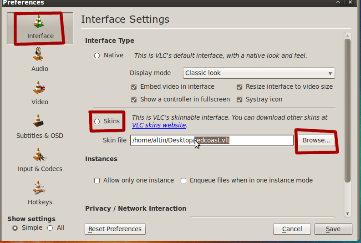Image resolution: width=361 pixels, height=243 pixels.
Task: Close the Preferences window
Action: click(x=350, y=2)
